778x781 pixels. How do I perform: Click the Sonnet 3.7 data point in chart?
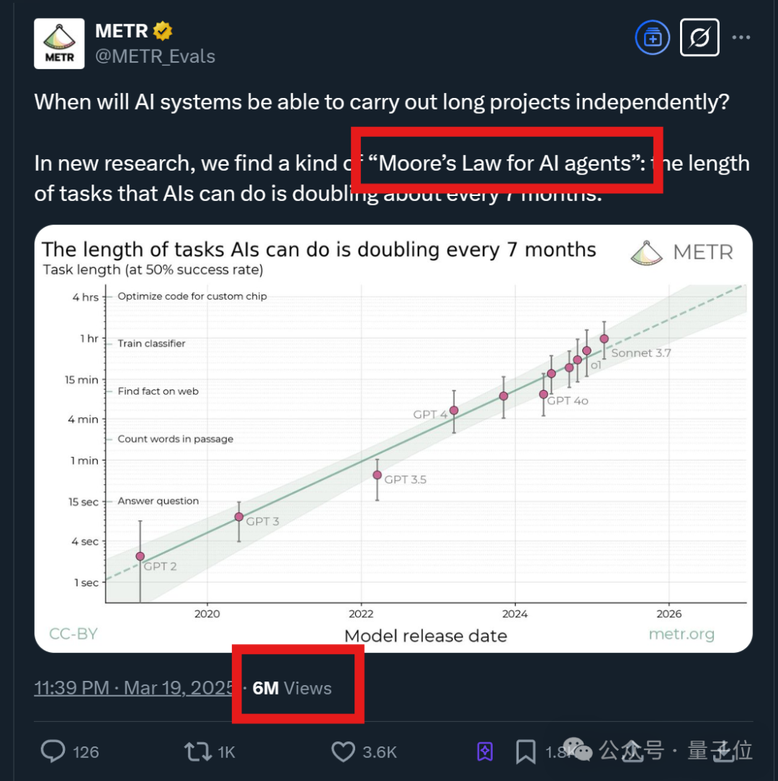click(604, 339)
